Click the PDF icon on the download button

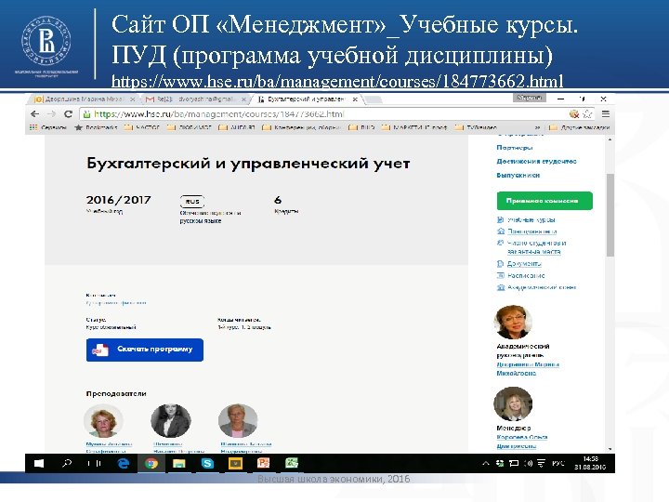point(99,350)
